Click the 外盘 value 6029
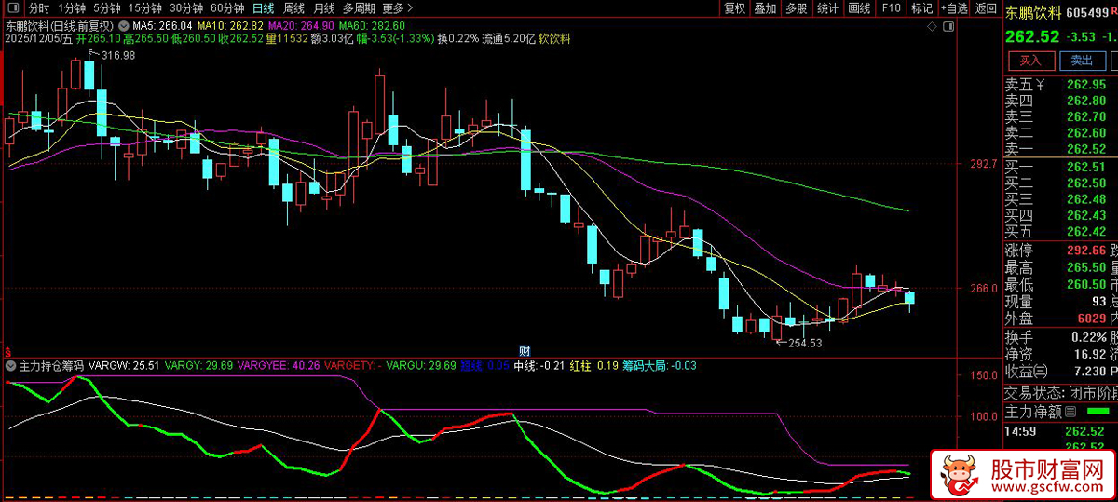 tap(1092, 319)
